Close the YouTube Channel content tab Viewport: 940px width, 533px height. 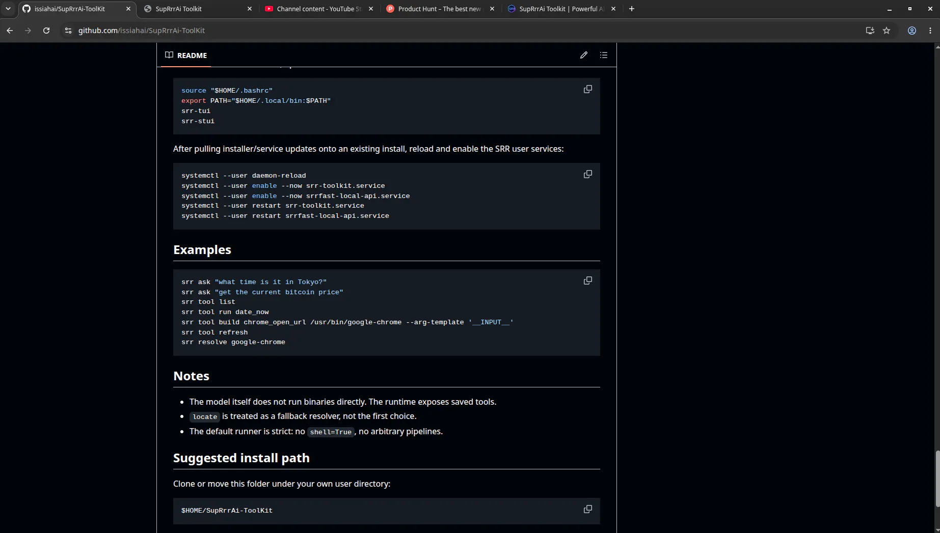[x=371, y=9]
